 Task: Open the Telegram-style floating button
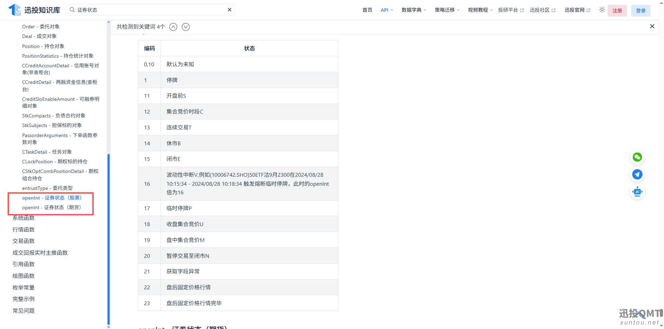click(x=637, y=175)
